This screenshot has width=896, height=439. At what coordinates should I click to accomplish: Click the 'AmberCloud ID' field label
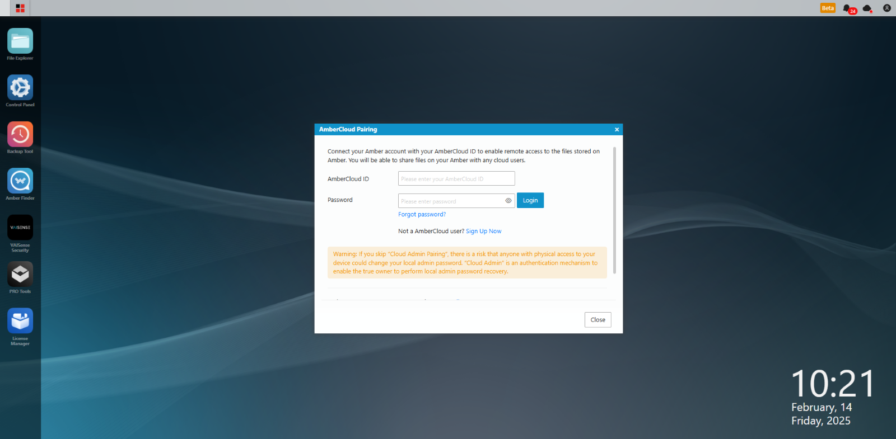[x=348, y=179]
